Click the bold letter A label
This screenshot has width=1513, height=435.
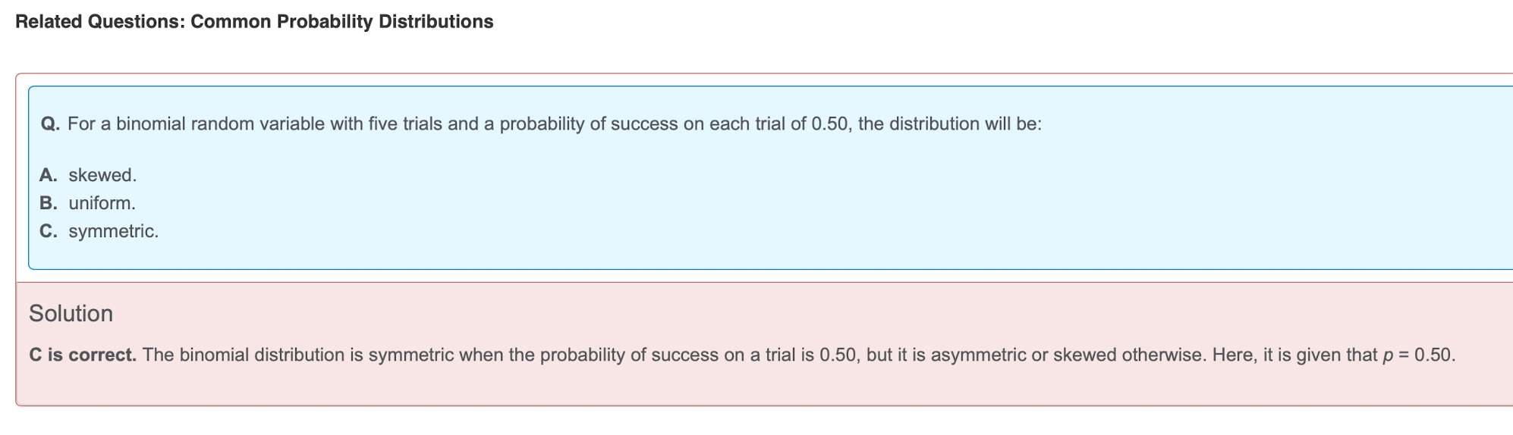[x=49, y=175]
